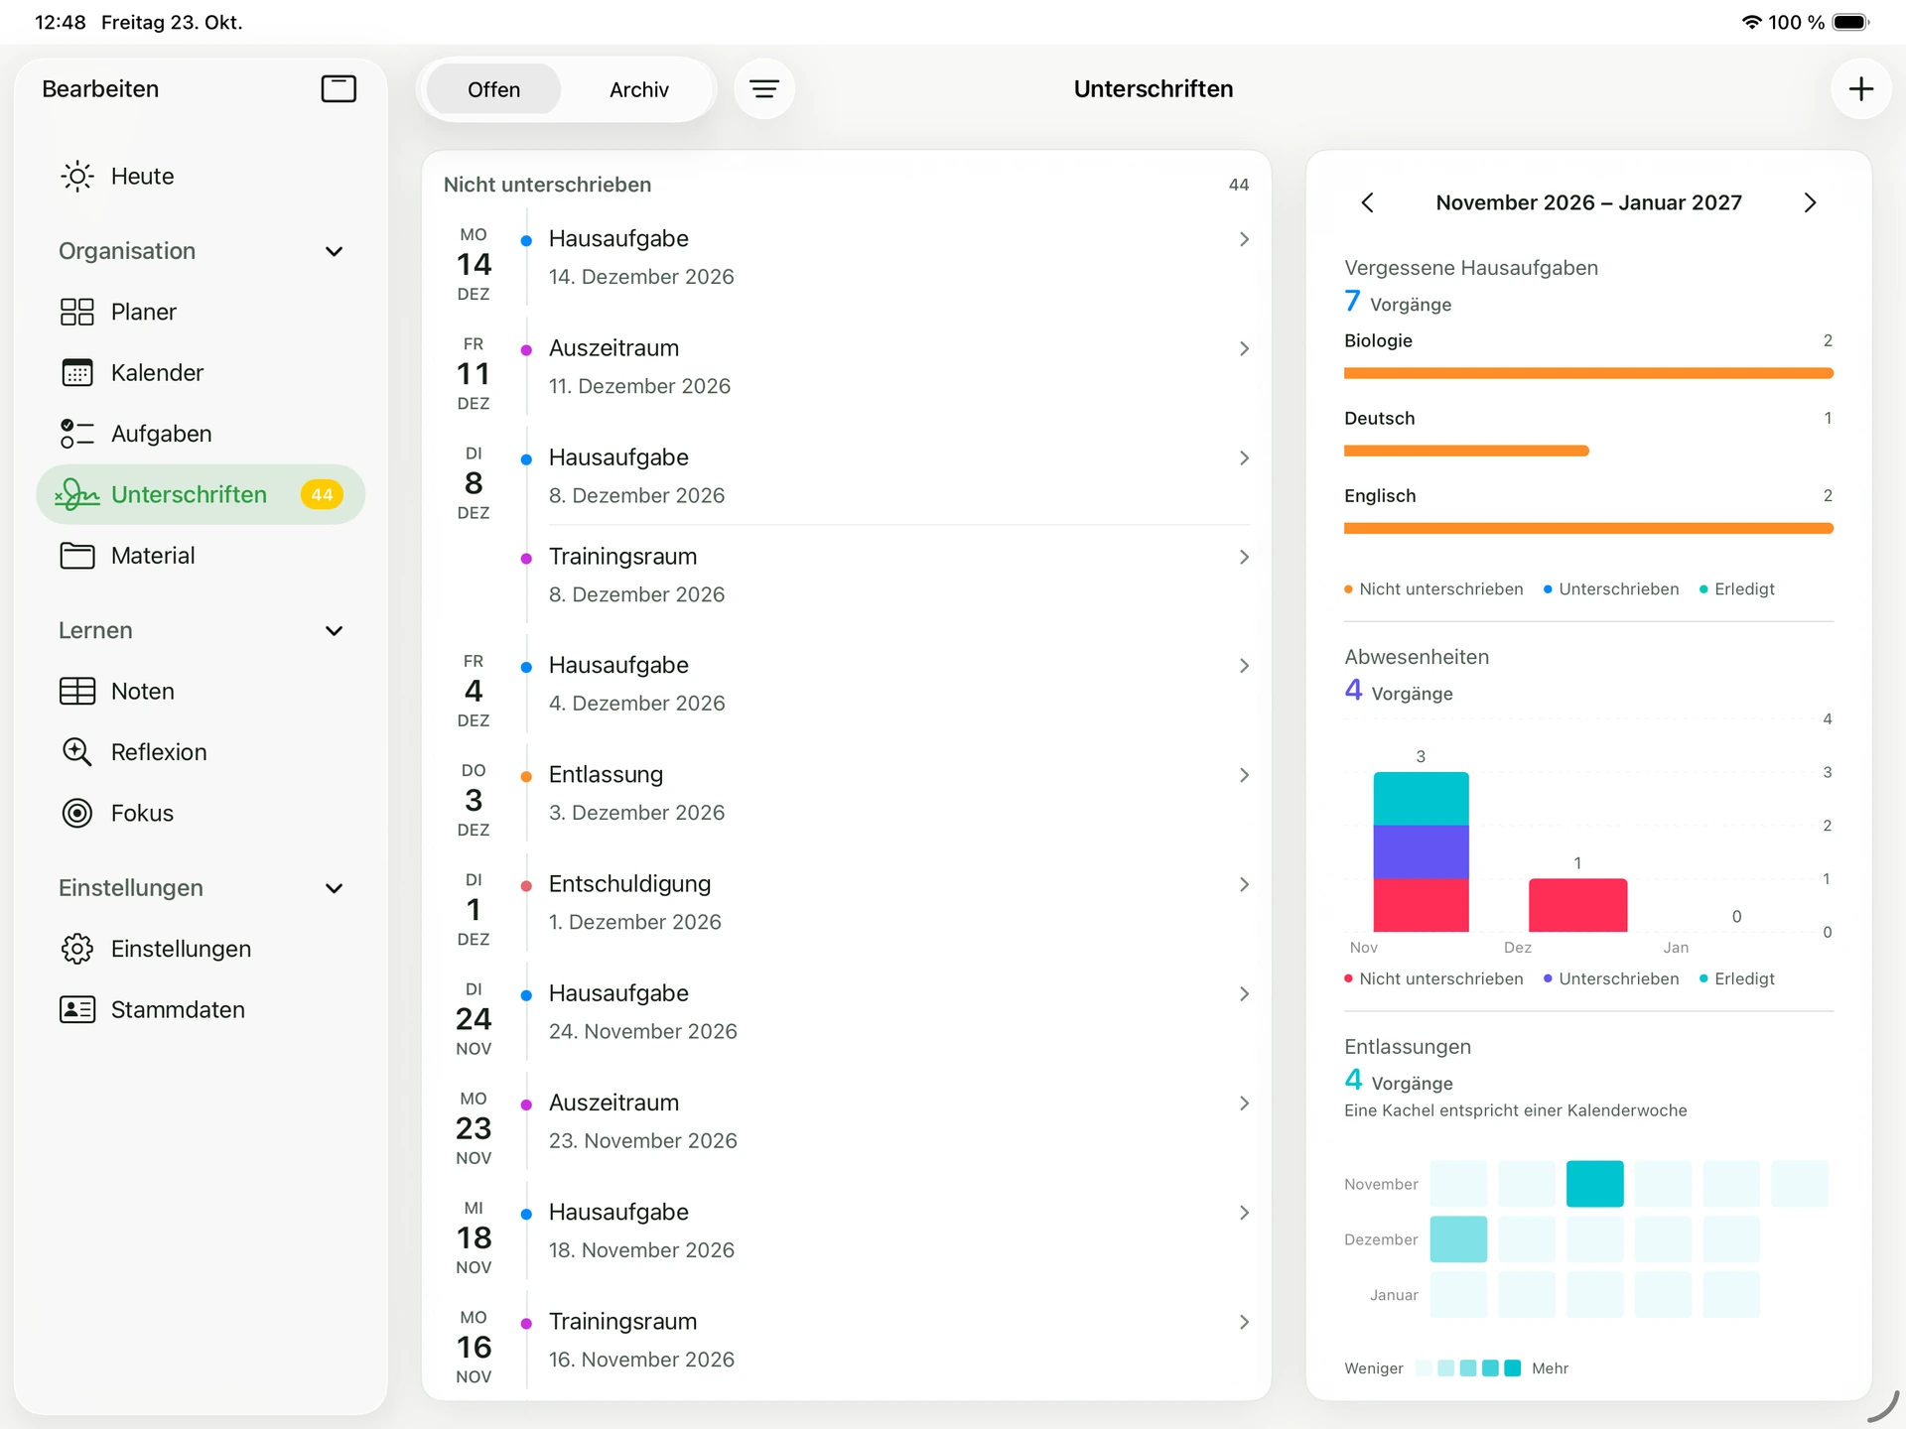Open Trainingsraum 16. November 2026 entry
This screenshot has width=1906, height=1429.
[x=847, y=1341]
